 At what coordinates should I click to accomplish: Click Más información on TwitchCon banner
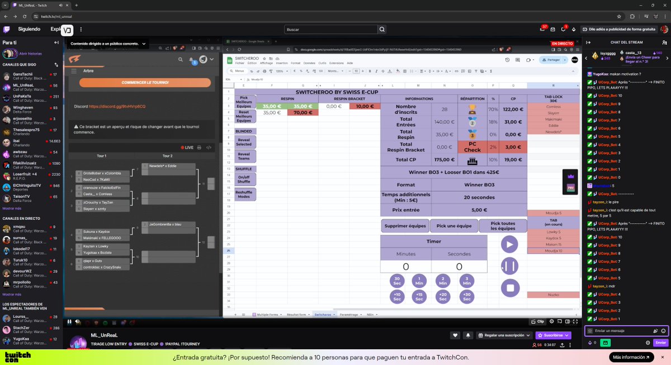click(x=631, y=357)
